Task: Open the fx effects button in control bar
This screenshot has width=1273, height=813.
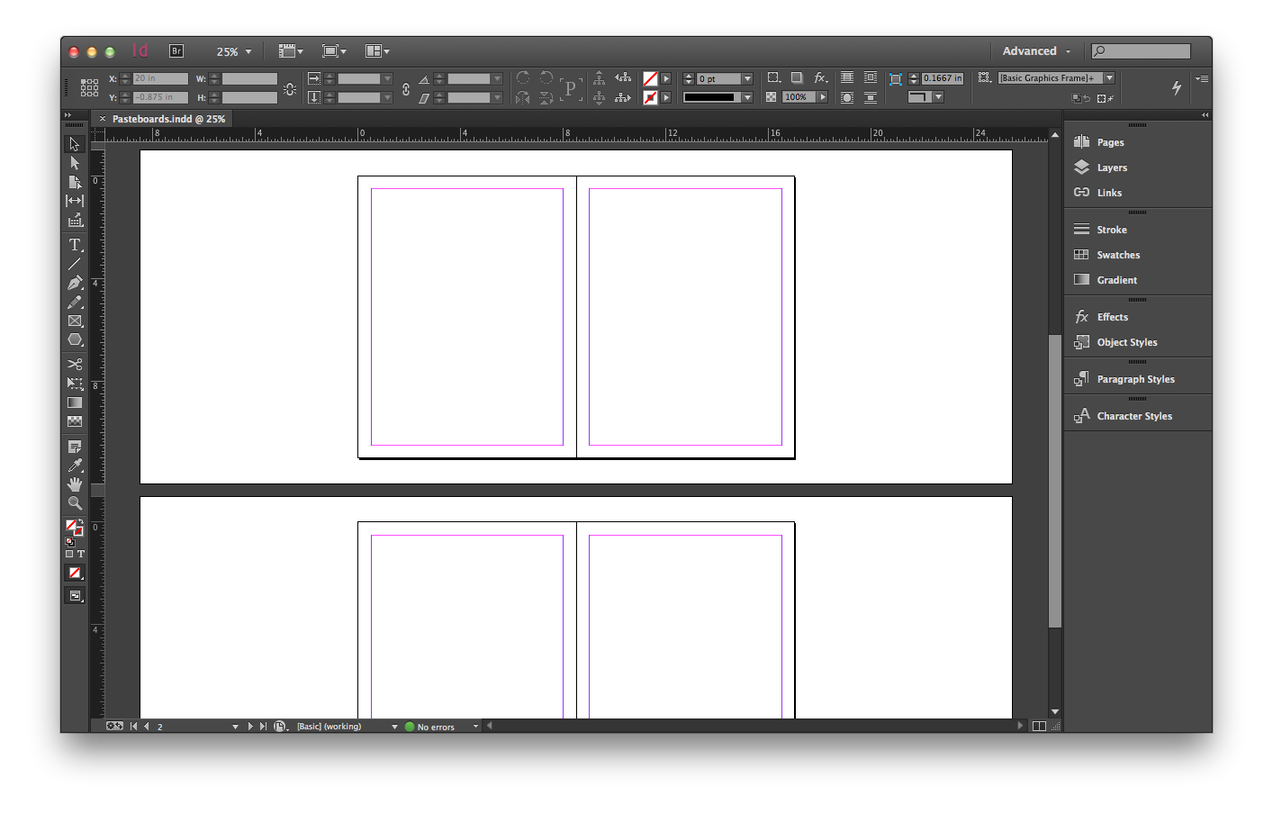Action: point(820,78)
